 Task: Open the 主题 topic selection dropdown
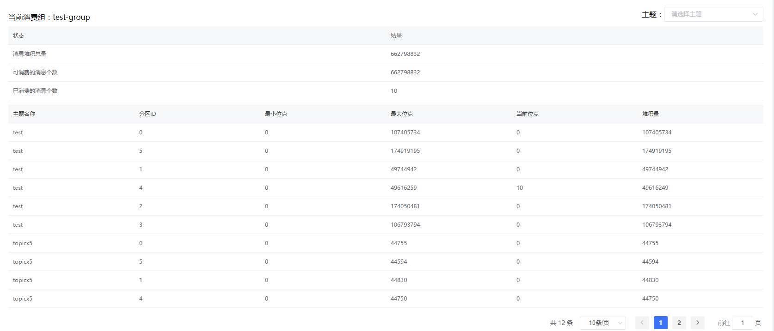coord(713,14)
